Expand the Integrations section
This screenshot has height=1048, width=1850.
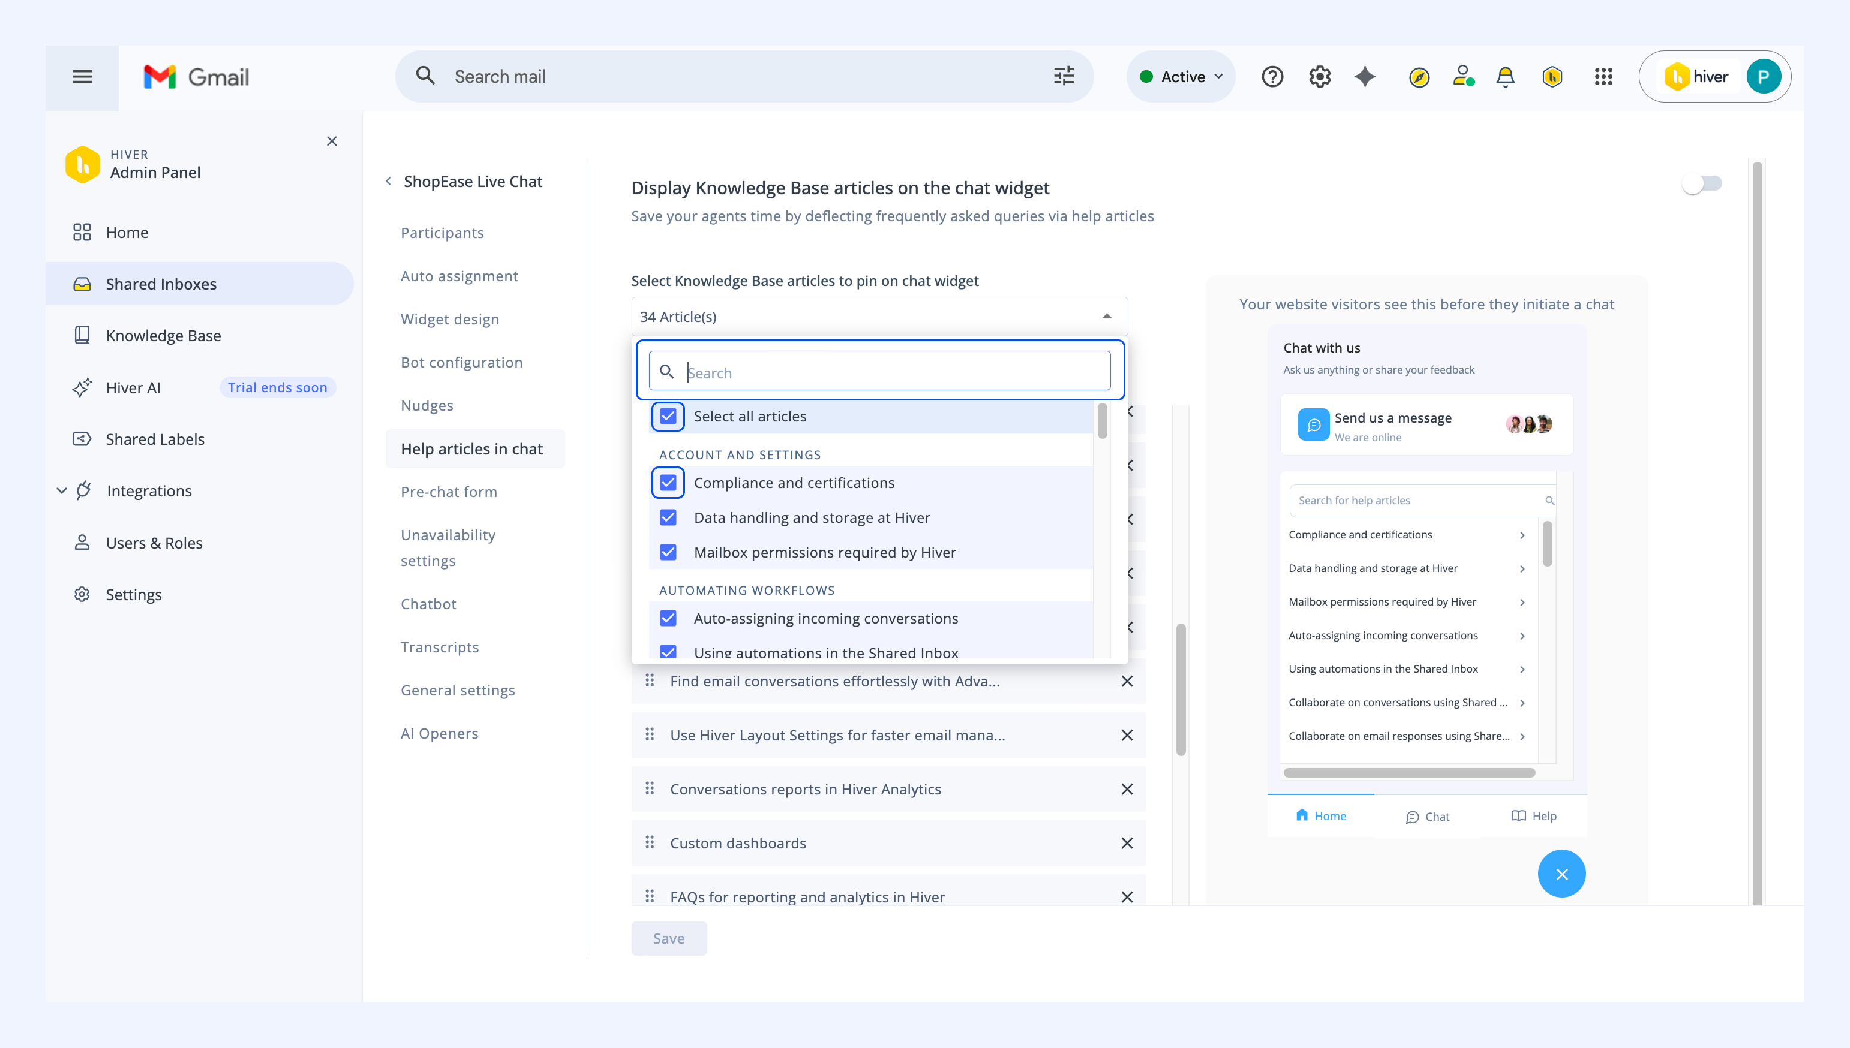(62, 491)
